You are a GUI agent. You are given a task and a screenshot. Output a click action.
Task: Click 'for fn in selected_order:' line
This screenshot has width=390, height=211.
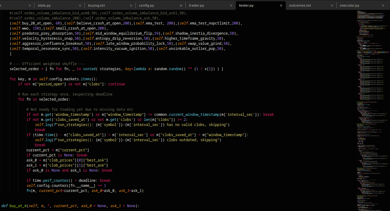(44, 99)
